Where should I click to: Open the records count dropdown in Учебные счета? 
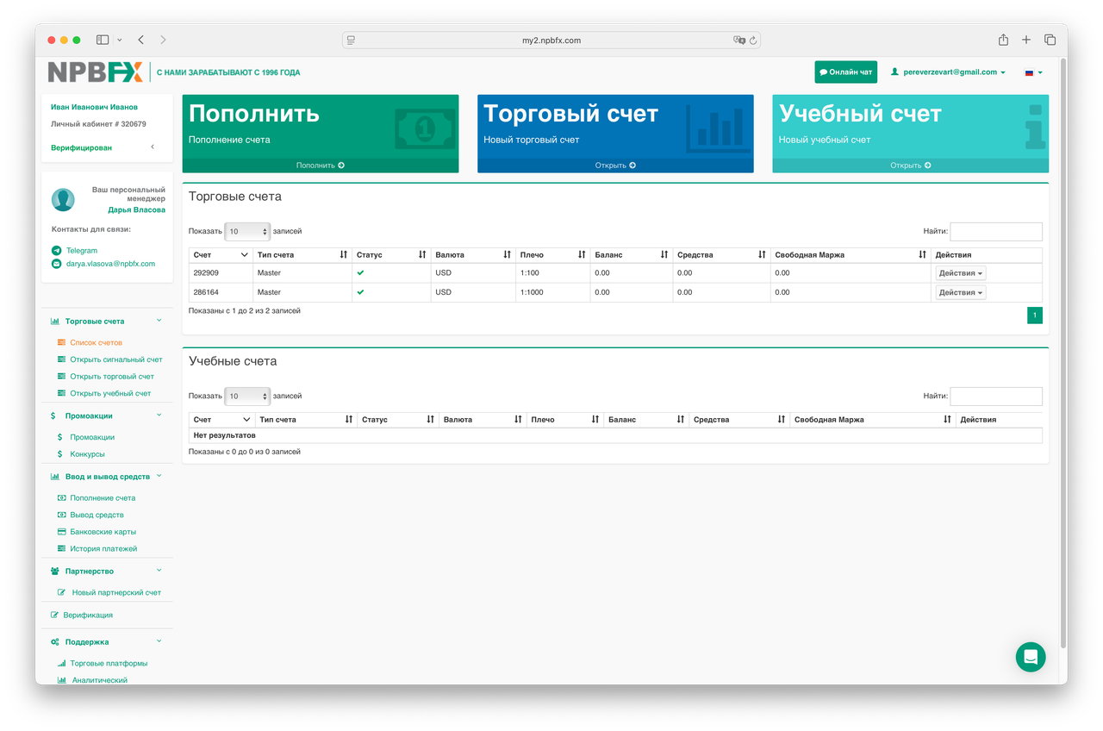pyautogui.click(x=247, y=397)
